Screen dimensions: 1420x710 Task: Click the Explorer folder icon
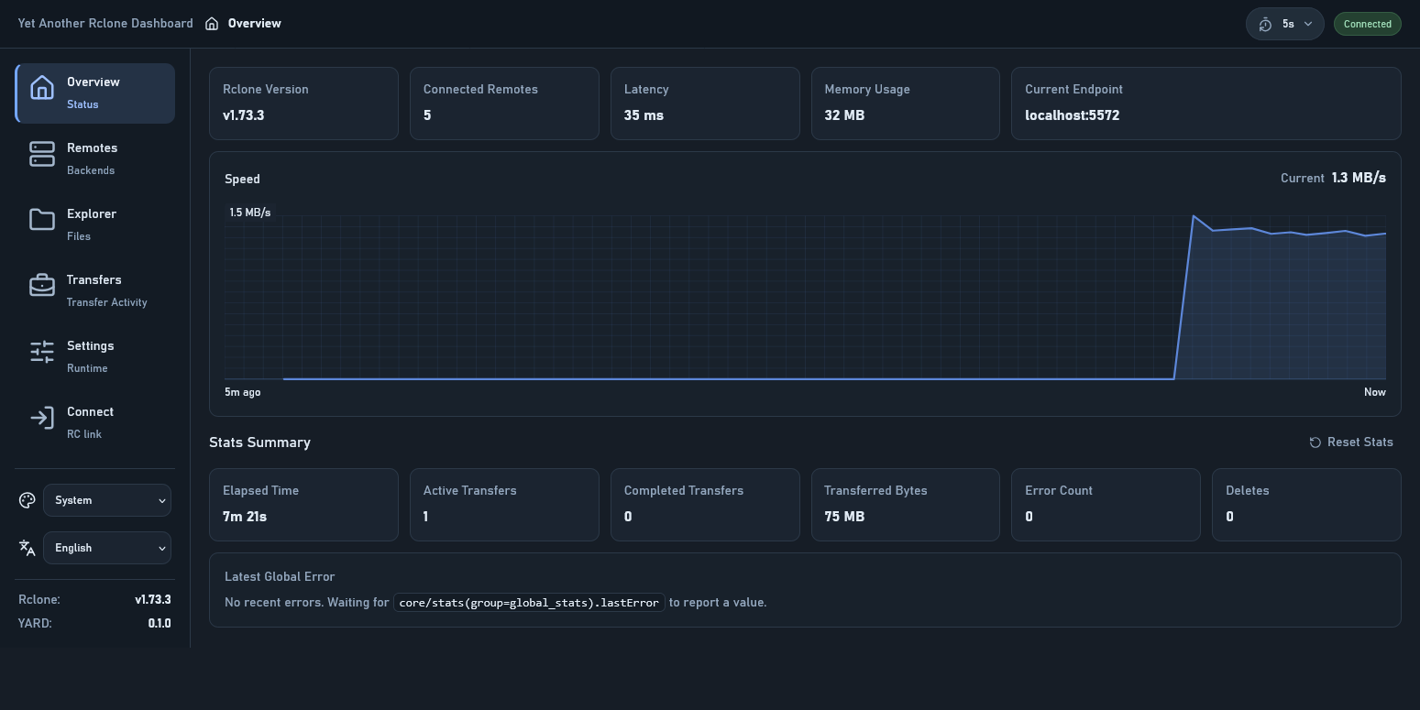pyautogui.click(x=42, y=220)
